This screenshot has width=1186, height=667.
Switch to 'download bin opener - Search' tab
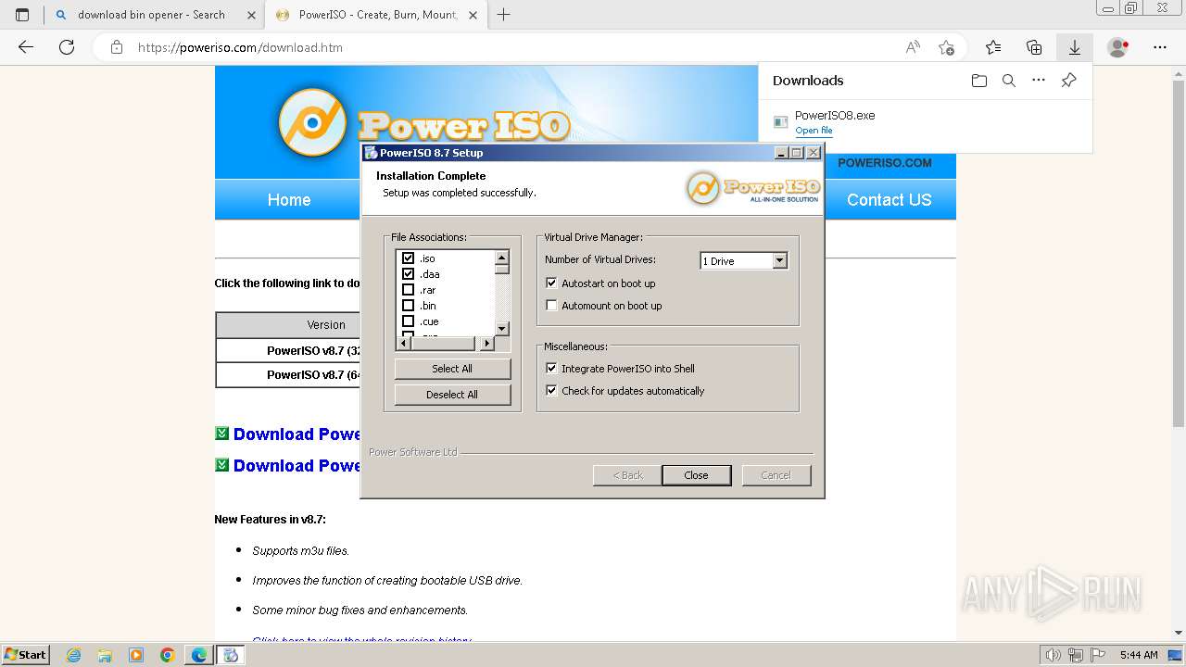(x=154, y=15)
